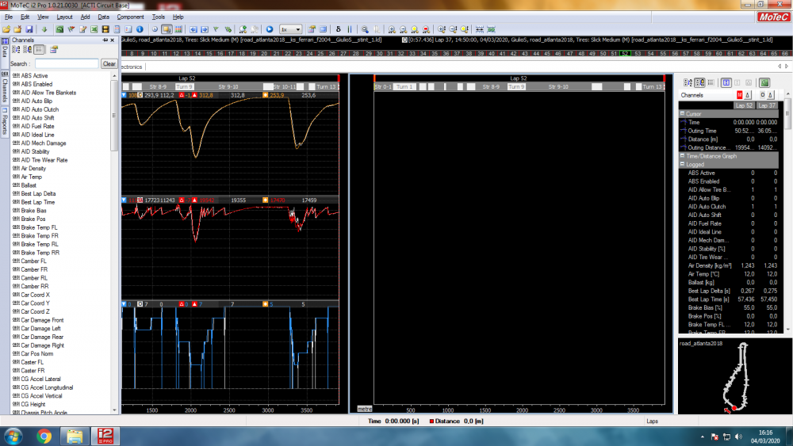Click inside the channel Search field
The width and height of the screenshot is (793, 446).
click(x=67, y=63)
